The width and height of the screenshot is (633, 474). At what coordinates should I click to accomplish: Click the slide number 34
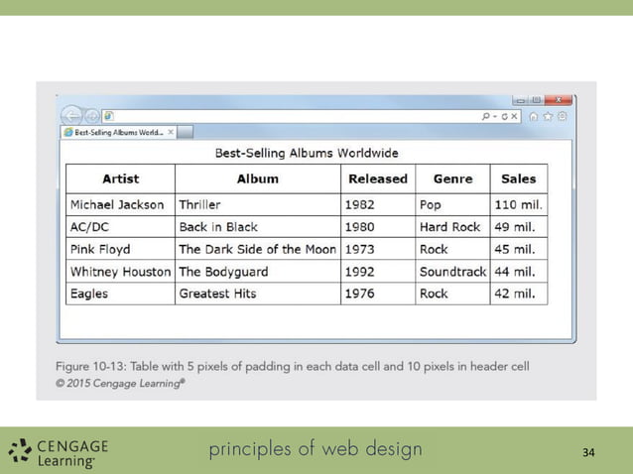pyautogui.click(x=588, y=452)
